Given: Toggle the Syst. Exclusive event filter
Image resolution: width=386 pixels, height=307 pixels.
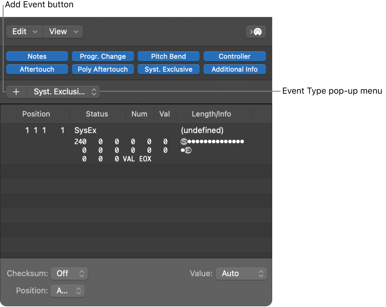Looking at the screenshot, I should point(168,69).
